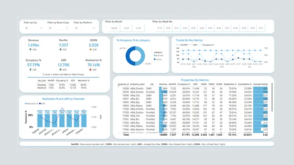294x165 pixels.
Task: Sort table by Revenue column header
Action: click(163, 84)
